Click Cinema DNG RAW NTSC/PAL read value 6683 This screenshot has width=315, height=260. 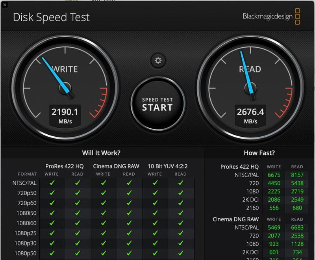(297, 227)
